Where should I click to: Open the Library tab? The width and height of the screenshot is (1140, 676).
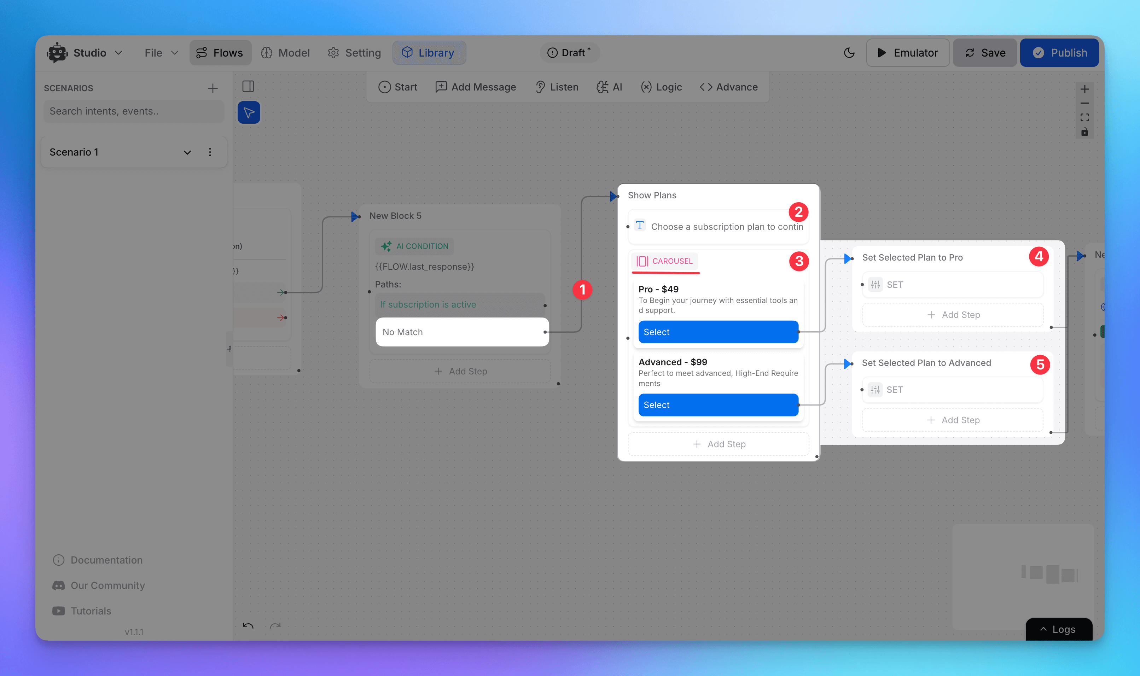tap(429, 53)
